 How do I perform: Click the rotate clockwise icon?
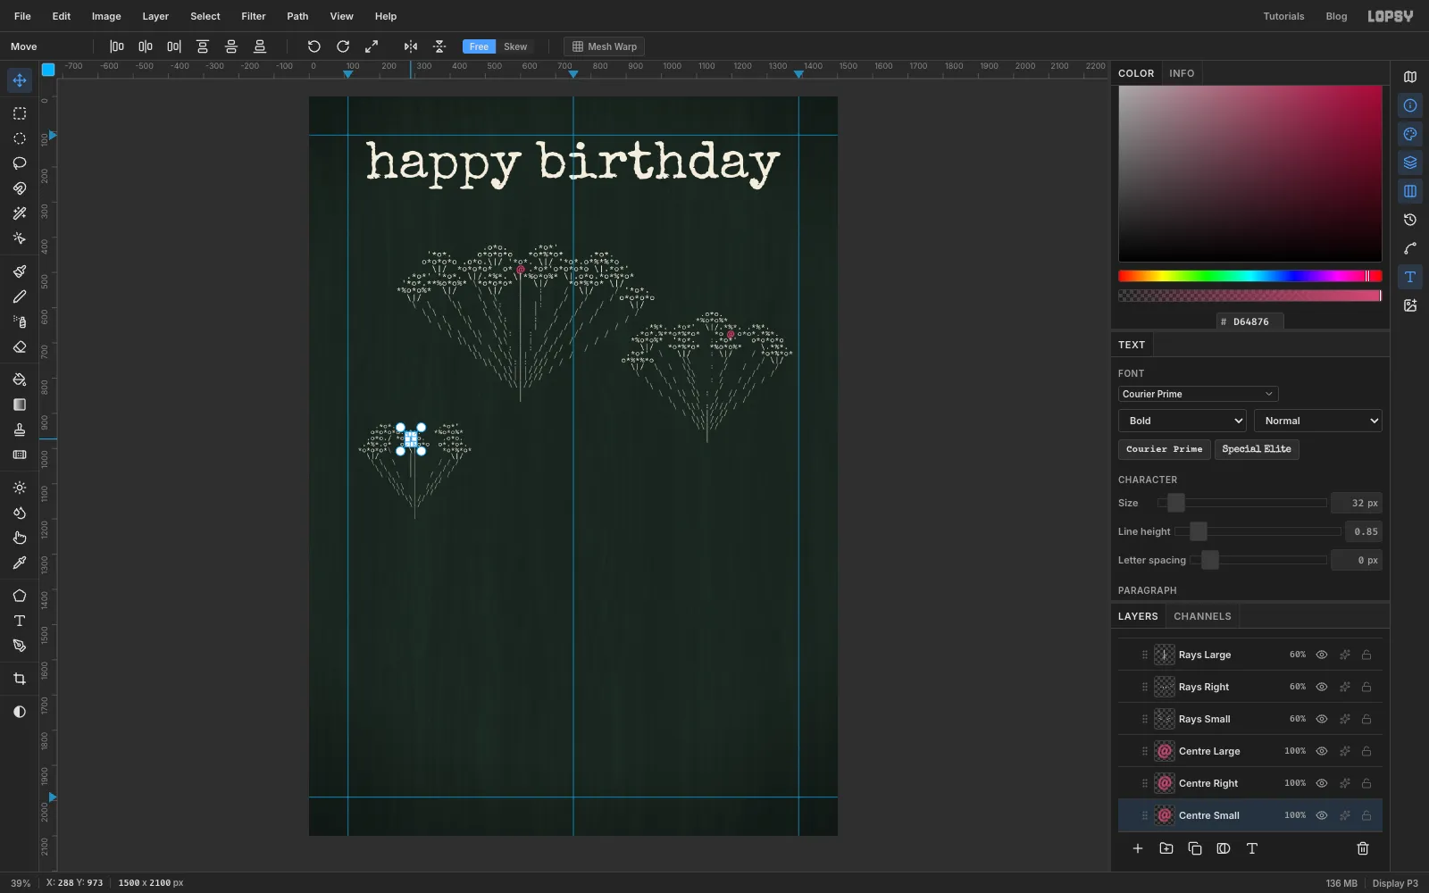tap(343, 46)
